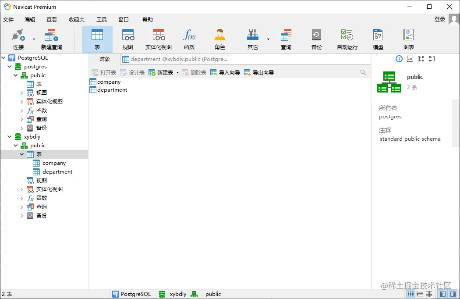This screenshot has width=460, height=299.
Task: Collapse 表 node under xybdiy public
Action: click(x=22, y=154)
